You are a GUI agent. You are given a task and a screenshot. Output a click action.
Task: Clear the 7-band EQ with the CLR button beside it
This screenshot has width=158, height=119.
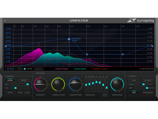coord(105,95)
